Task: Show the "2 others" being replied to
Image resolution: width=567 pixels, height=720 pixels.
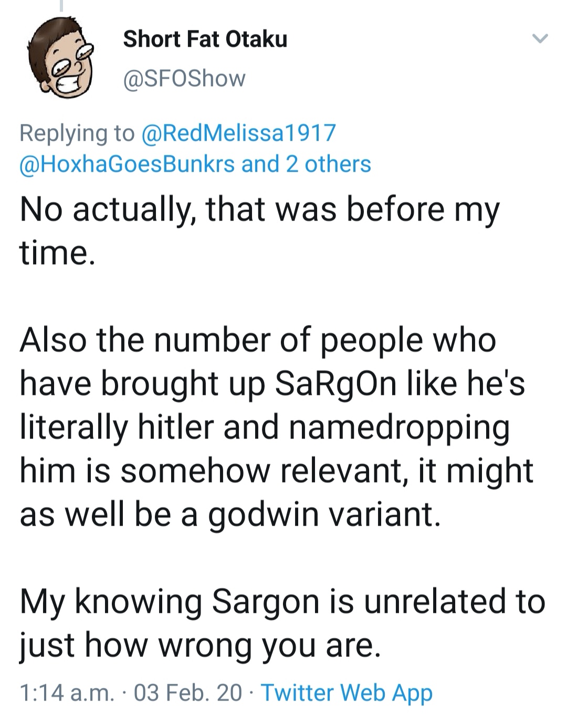Action: click(x=328, y=164)
